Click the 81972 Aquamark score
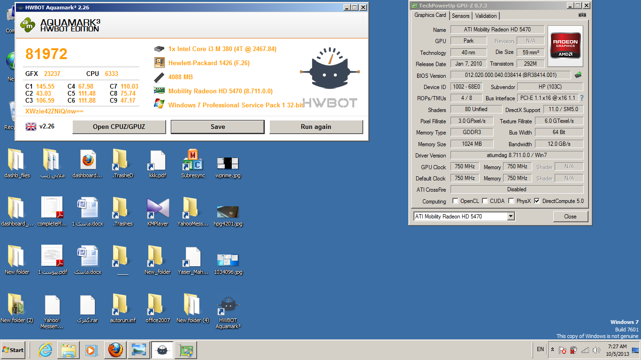This screenshot has width=641, height=360. (x=46, y=54)
